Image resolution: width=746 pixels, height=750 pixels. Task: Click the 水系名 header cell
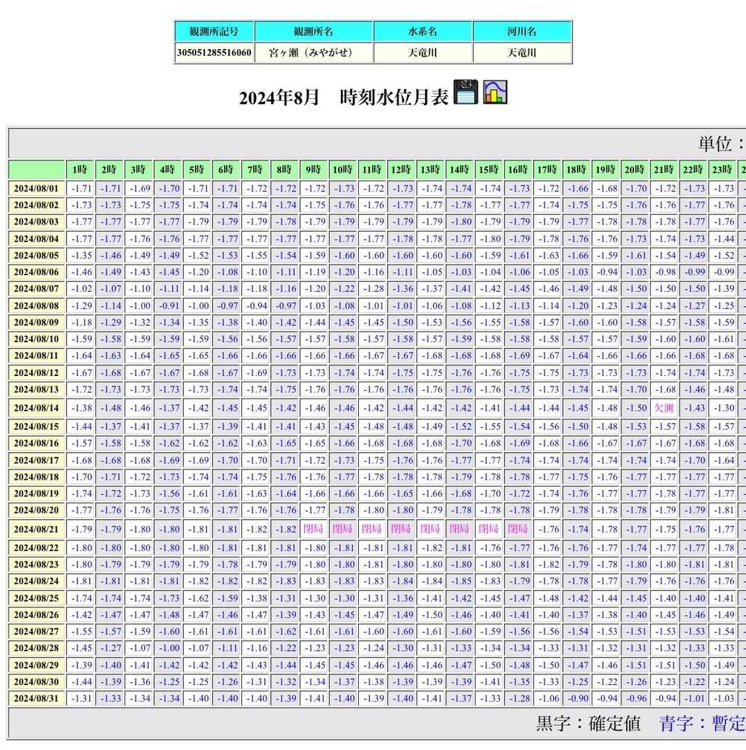(x=423, y=32)
